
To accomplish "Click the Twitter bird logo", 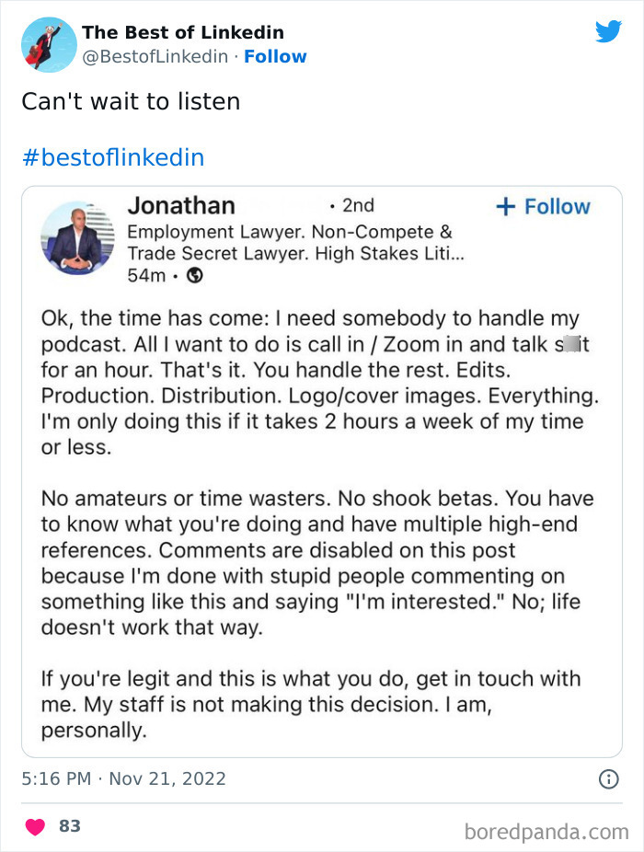I will point(609,30).
